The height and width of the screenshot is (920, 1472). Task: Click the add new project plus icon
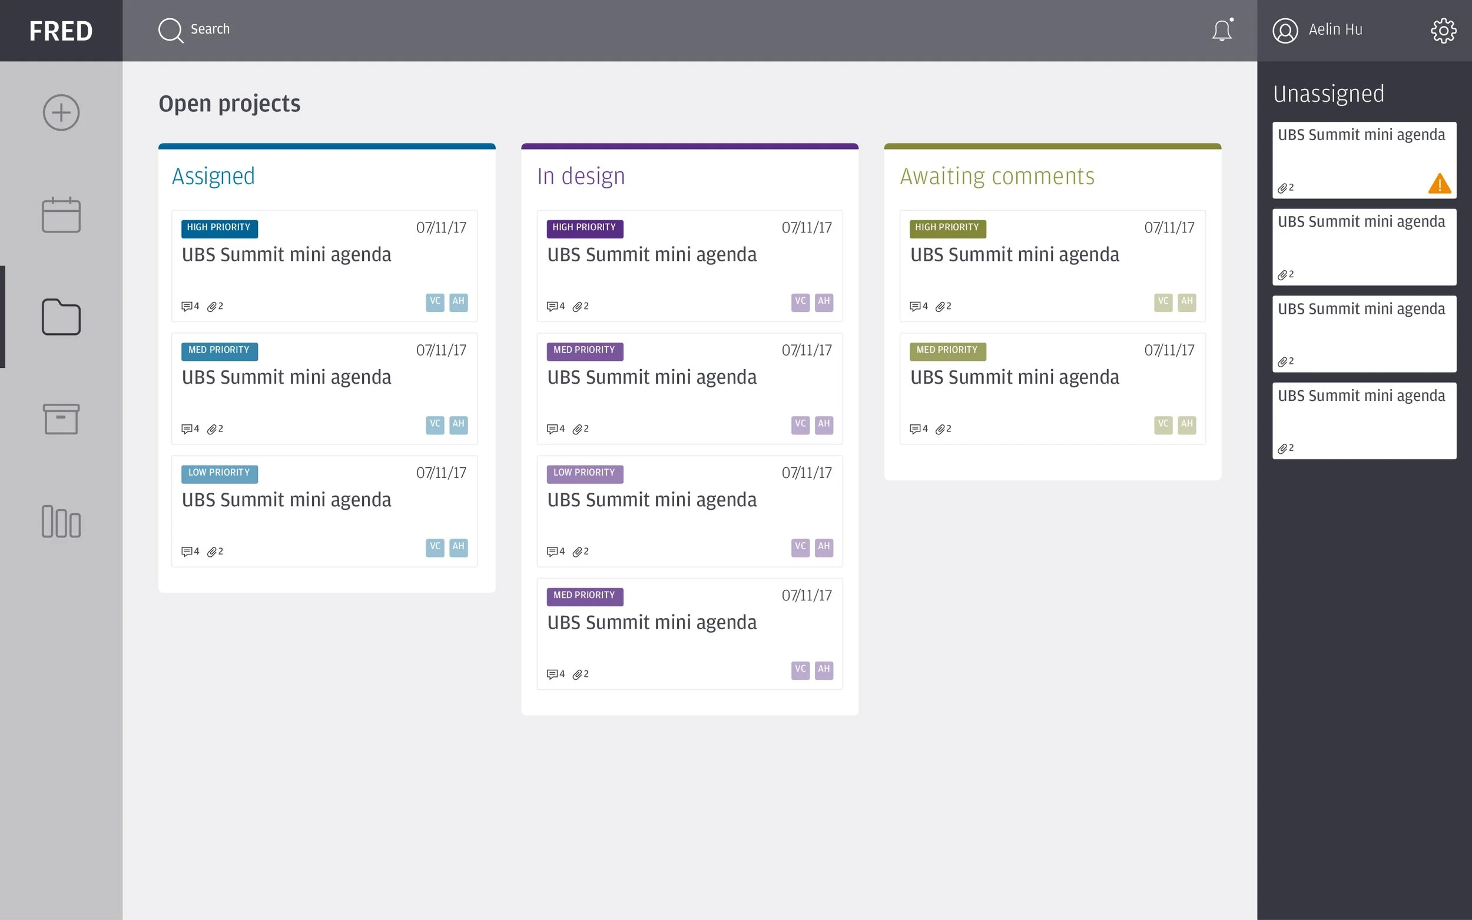point(61,112)
